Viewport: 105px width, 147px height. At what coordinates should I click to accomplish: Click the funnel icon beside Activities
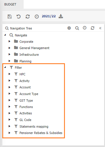[x=16, y=113]
